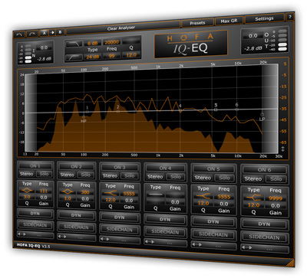Click the undo arrow icon
Viewport: 307px width, 278px height.
coord(19,34)
